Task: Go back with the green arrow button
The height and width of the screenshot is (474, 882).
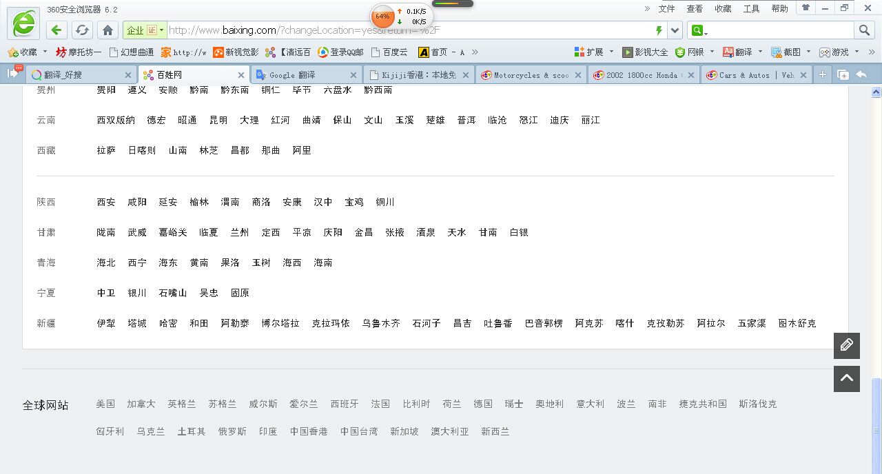Action: tap(57, 30)
